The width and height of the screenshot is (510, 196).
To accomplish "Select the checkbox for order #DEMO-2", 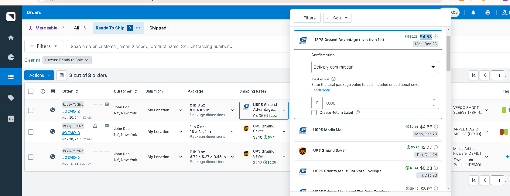I will pyautogui.click(x=31, y=110).
